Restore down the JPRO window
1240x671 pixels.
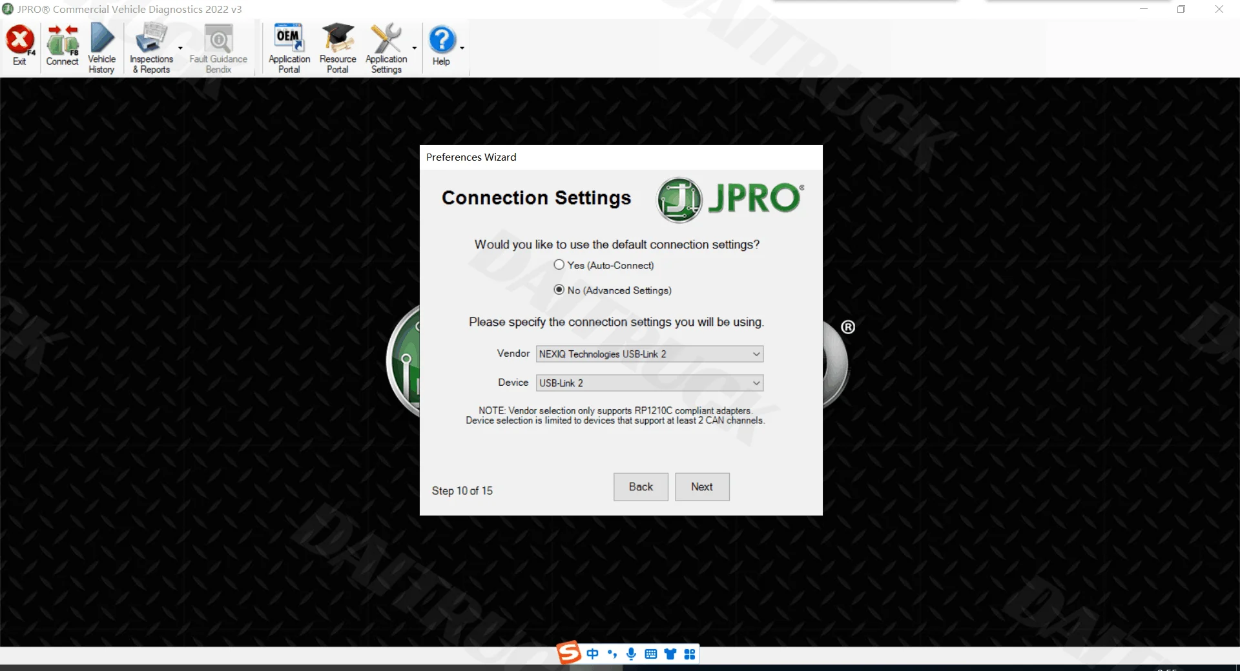(x=1181, y=9)
